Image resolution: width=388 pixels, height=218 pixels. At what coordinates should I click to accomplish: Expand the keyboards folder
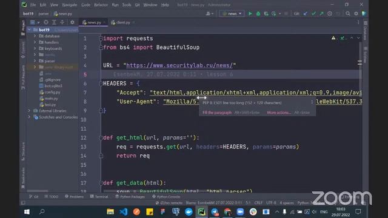[35, 48]
